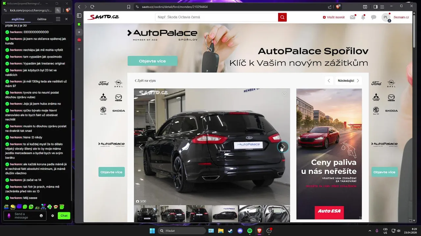This screenshot has width=421, height=236.
Task: Click the green Chat send button
Action: 64,216
